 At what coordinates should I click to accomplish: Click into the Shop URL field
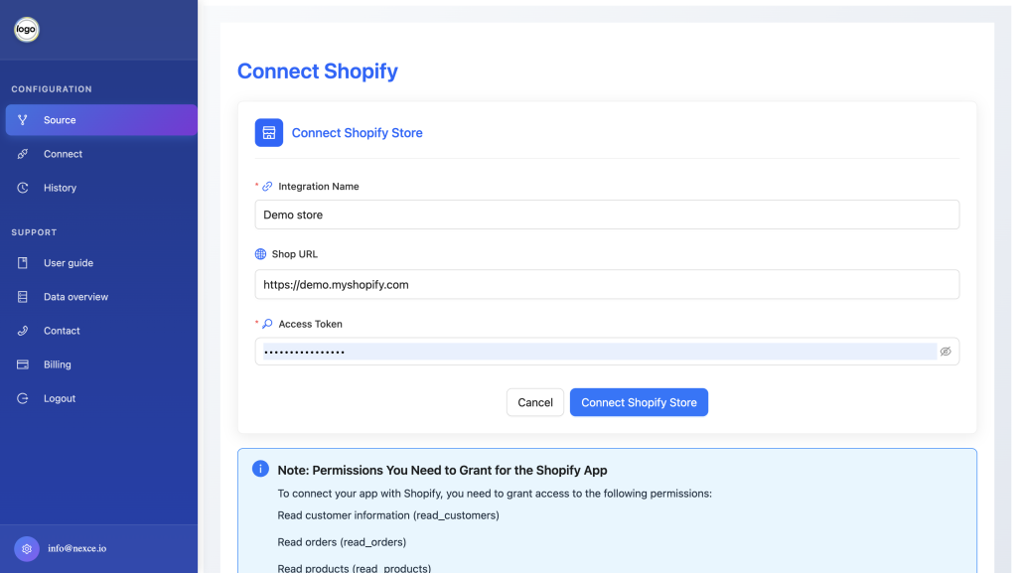tap(607, 285)
